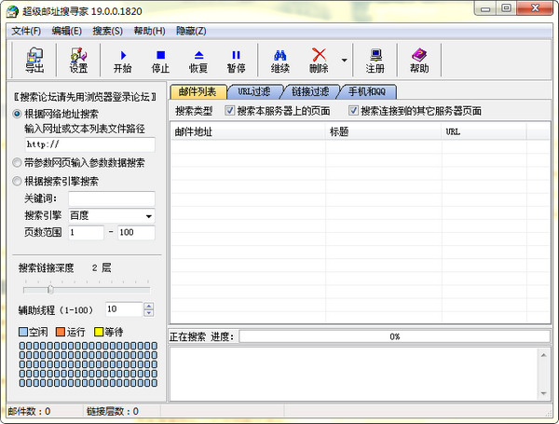This screenshot has height=424, width=559.
Task: Pause searching with the 暂停 icon
Action: tap(236, 60)
